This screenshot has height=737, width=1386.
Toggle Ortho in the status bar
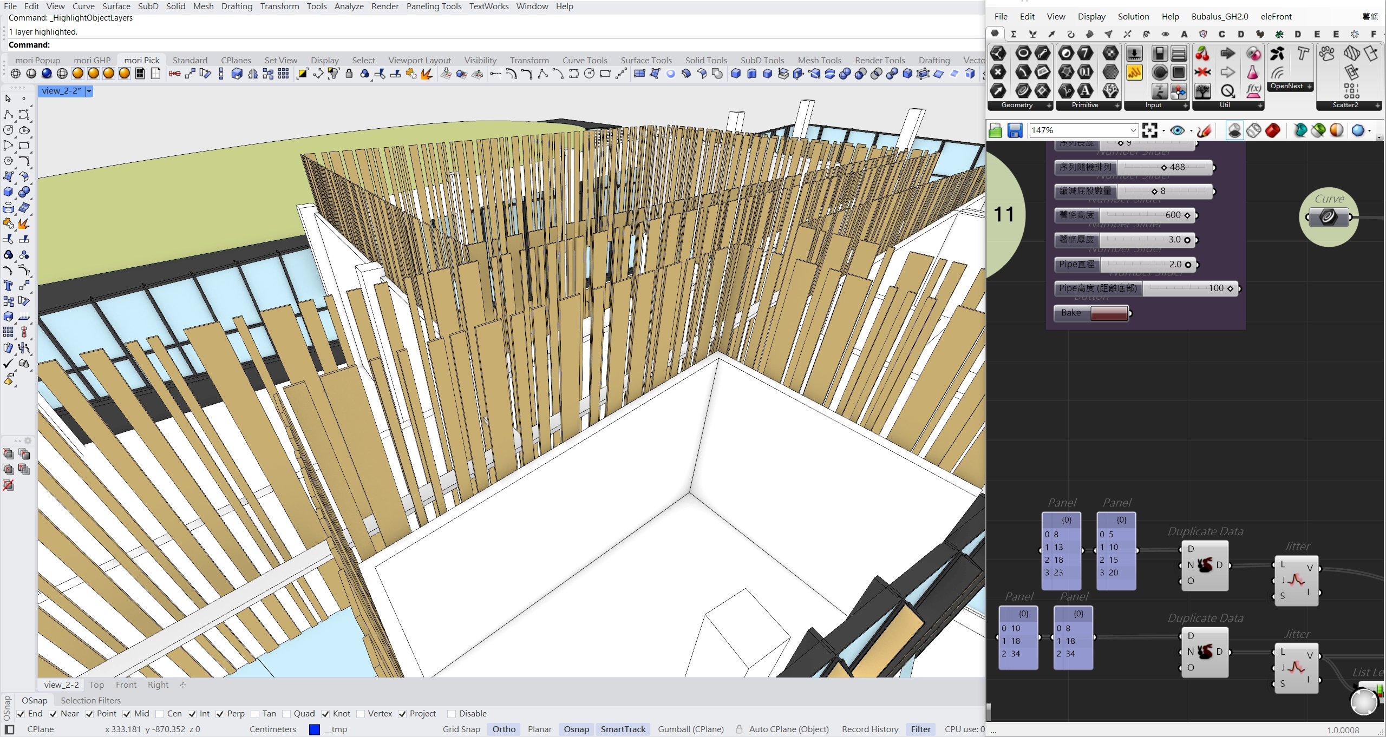click(504, 729)
